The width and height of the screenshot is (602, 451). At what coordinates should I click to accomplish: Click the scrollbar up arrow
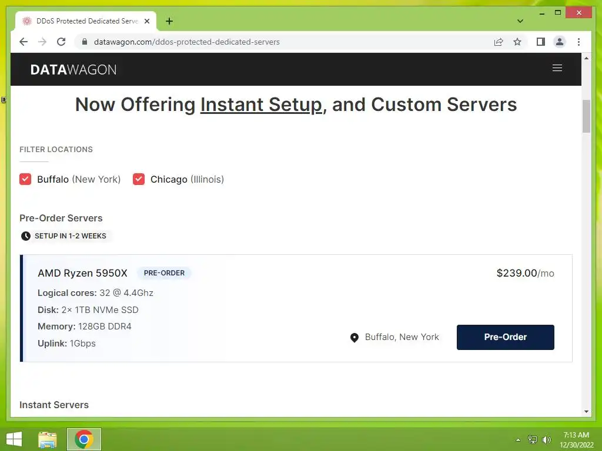coord(586,58)
